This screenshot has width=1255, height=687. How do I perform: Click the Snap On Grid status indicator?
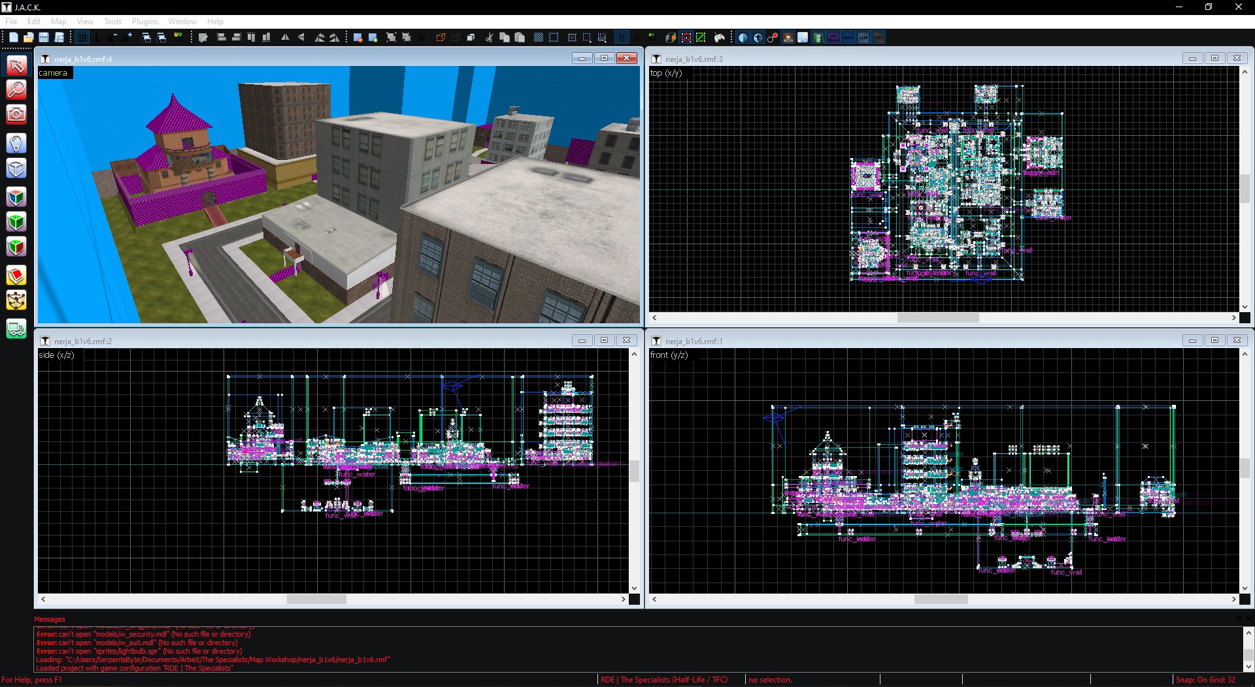click(x=1205, y=680)
